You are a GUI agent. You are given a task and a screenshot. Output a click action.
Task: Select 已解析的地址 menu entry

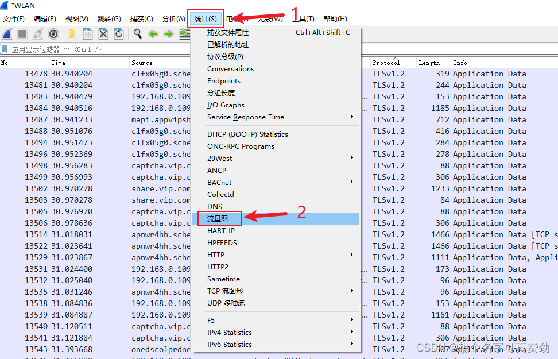pos(276,45)
